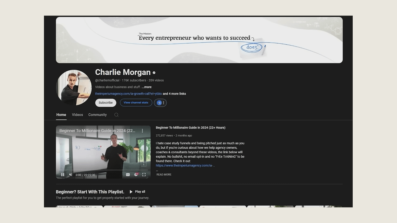Click verified badge next to channel name
This screenshot has height=223, width=397.
154,73
